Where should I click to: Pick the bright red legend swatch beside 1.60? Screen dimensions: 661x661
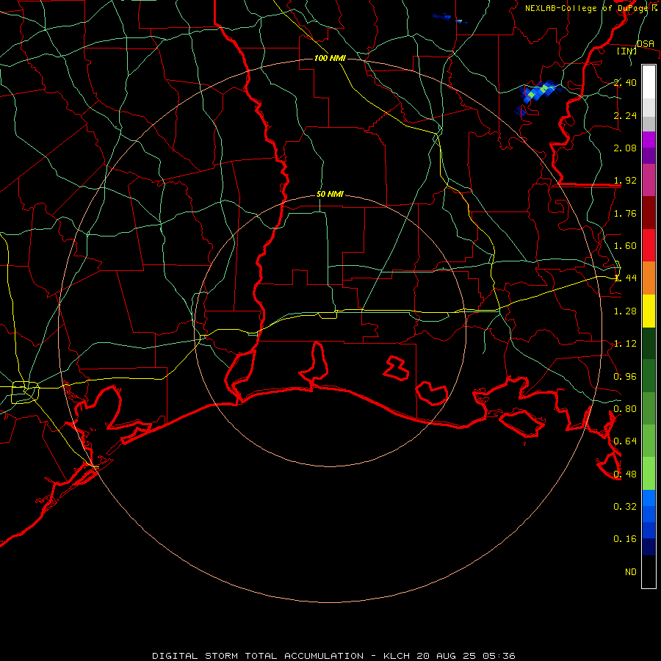tap(649, 245)
